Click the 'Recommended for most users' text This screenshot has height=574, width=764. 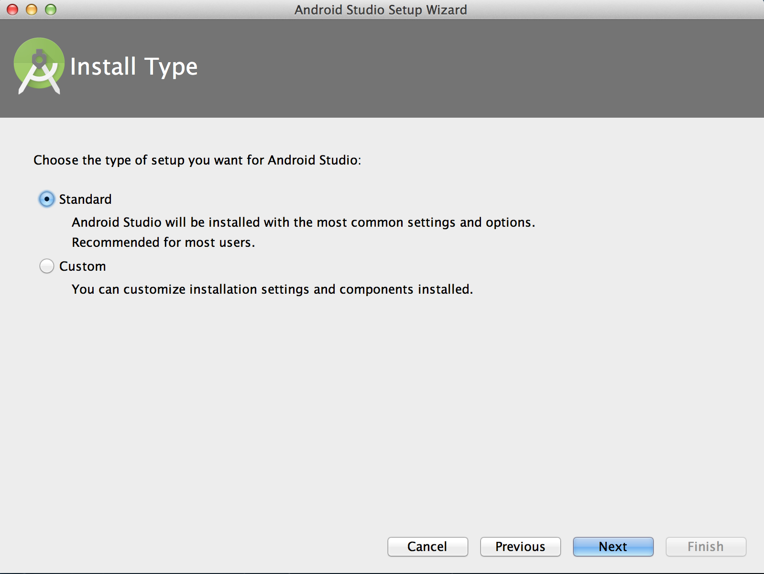click(163, 243)
